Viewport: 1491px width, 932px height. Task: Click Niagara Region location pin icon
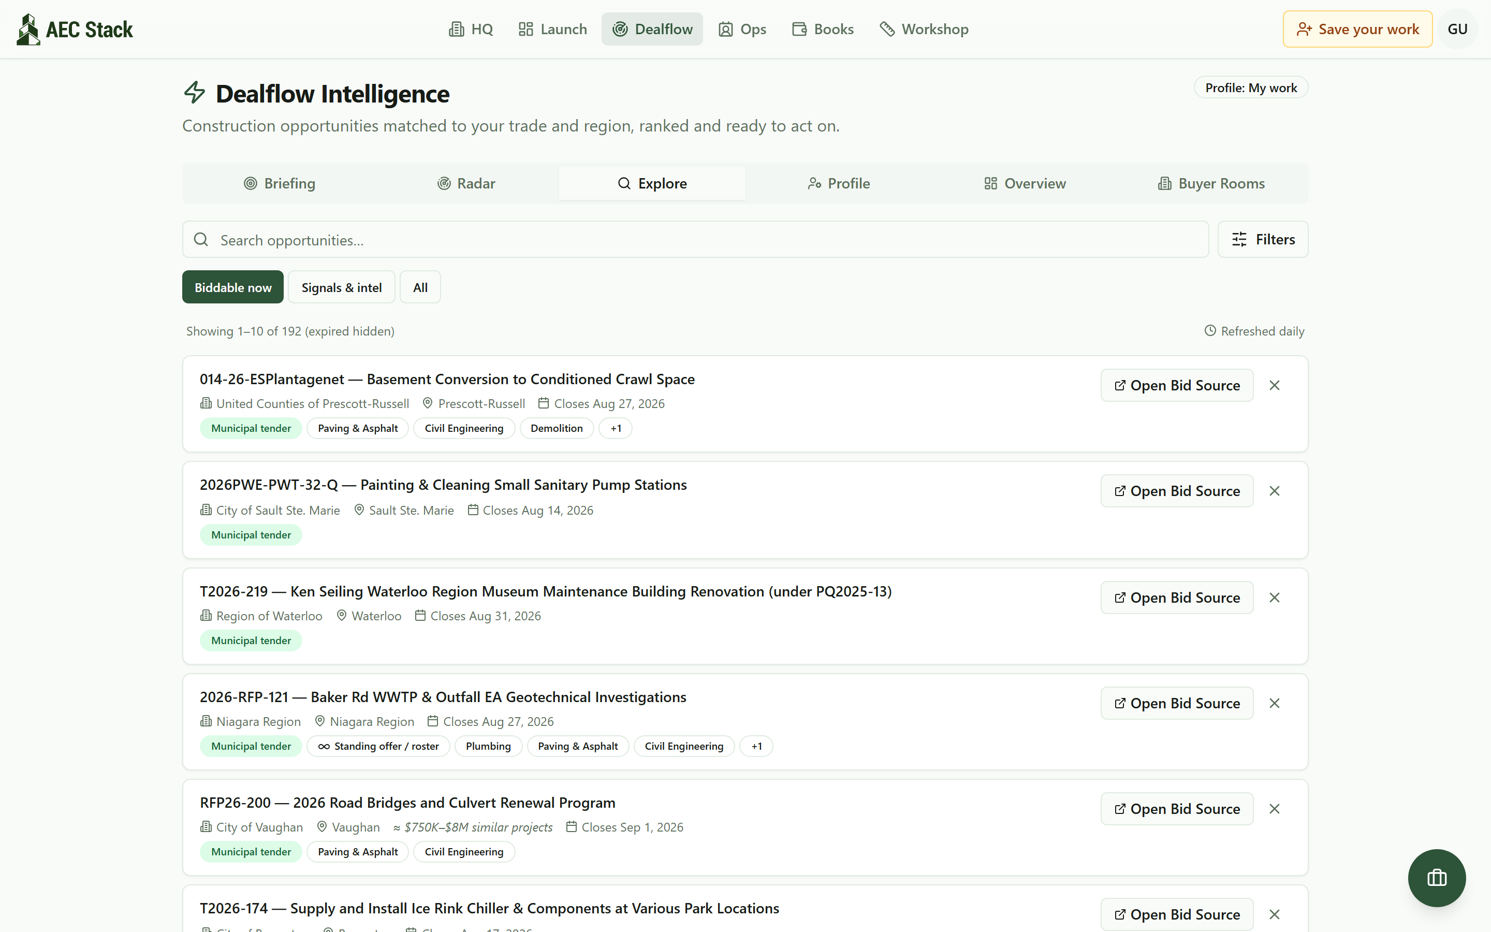point(320,721)
